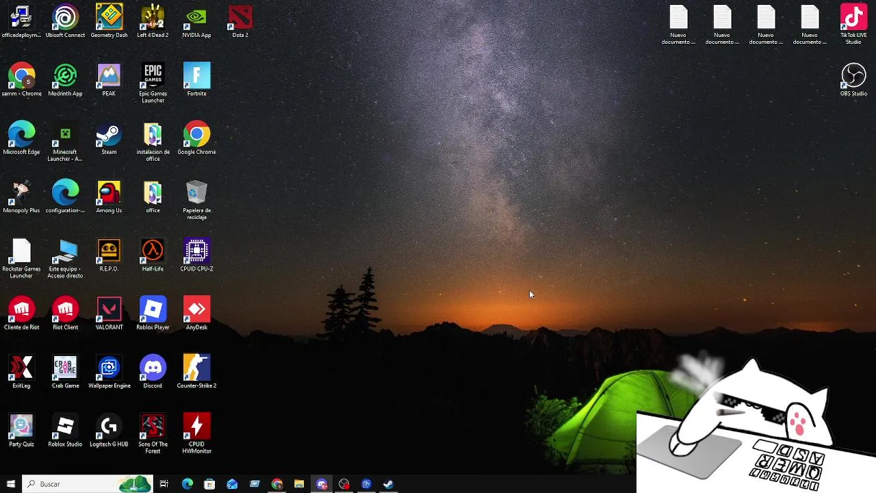The image size is (876, 493).
Task: Select the CPUID CPU-Z icon
Action: click(x=196, y=255)
